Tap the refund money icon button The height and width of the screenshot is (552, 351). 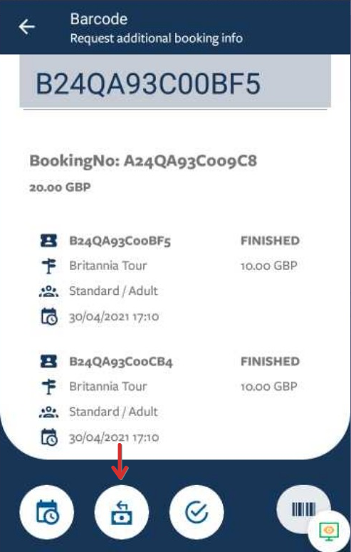click(122, 512)
